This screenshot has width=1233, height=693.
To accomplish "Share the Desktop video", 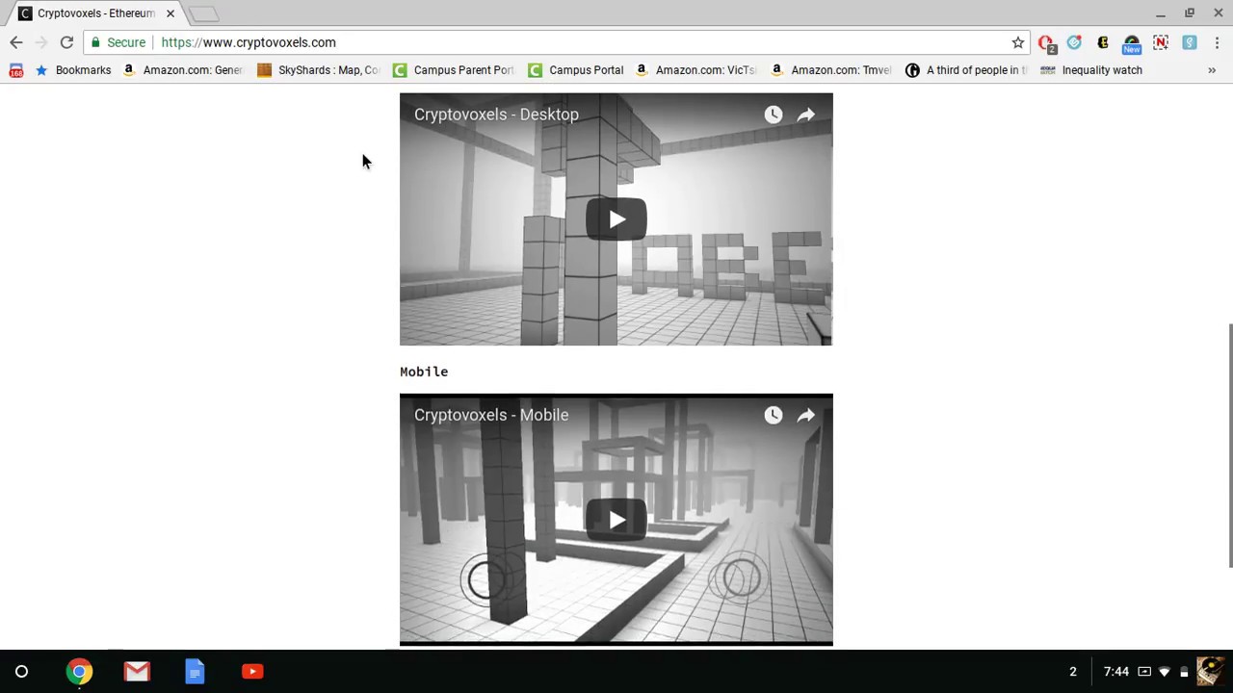I will coord(806,115).
